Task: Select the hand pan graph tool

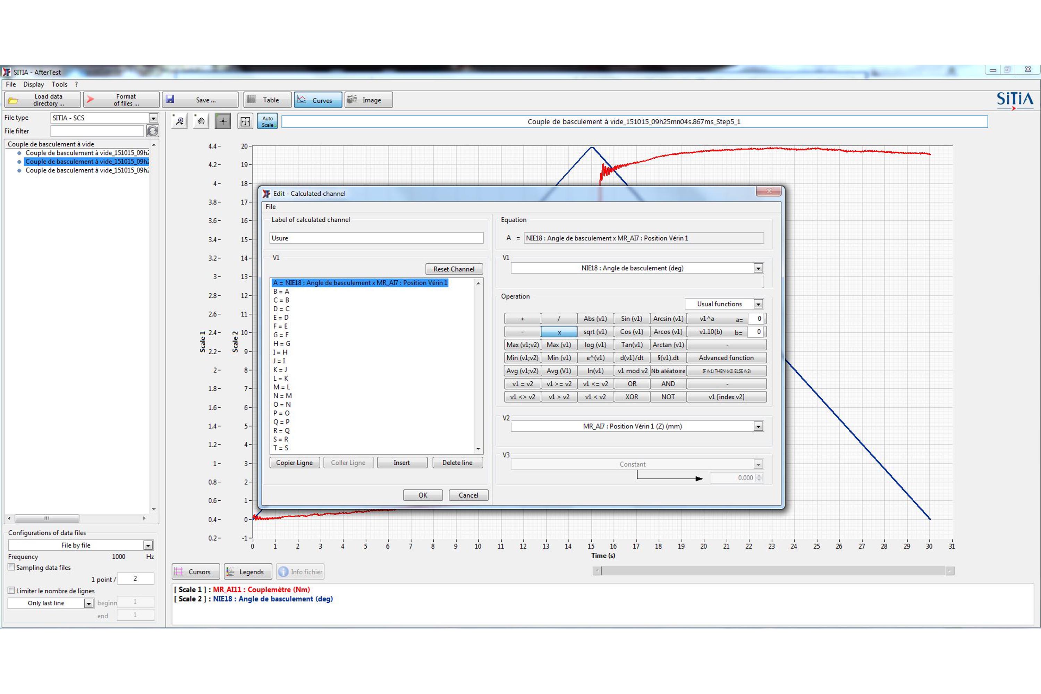Action: tap(201, 121)
